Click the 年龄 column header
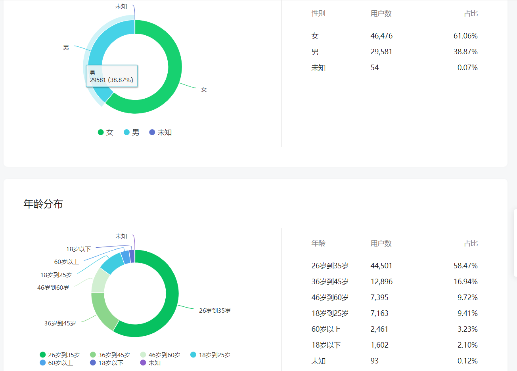 pos(318,243)
